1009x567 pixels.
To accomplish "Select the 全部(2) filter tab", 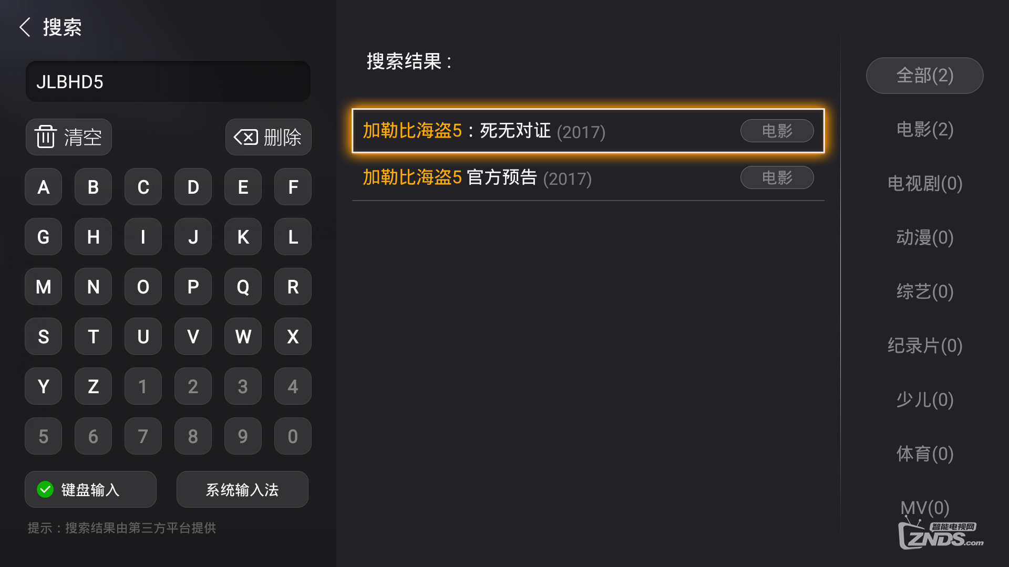I will click(925, 76).
